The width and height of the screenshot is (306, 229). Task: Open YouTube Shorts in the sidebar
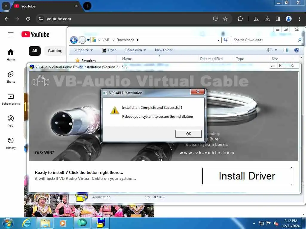pyautogui.click(x=11, y=77)
